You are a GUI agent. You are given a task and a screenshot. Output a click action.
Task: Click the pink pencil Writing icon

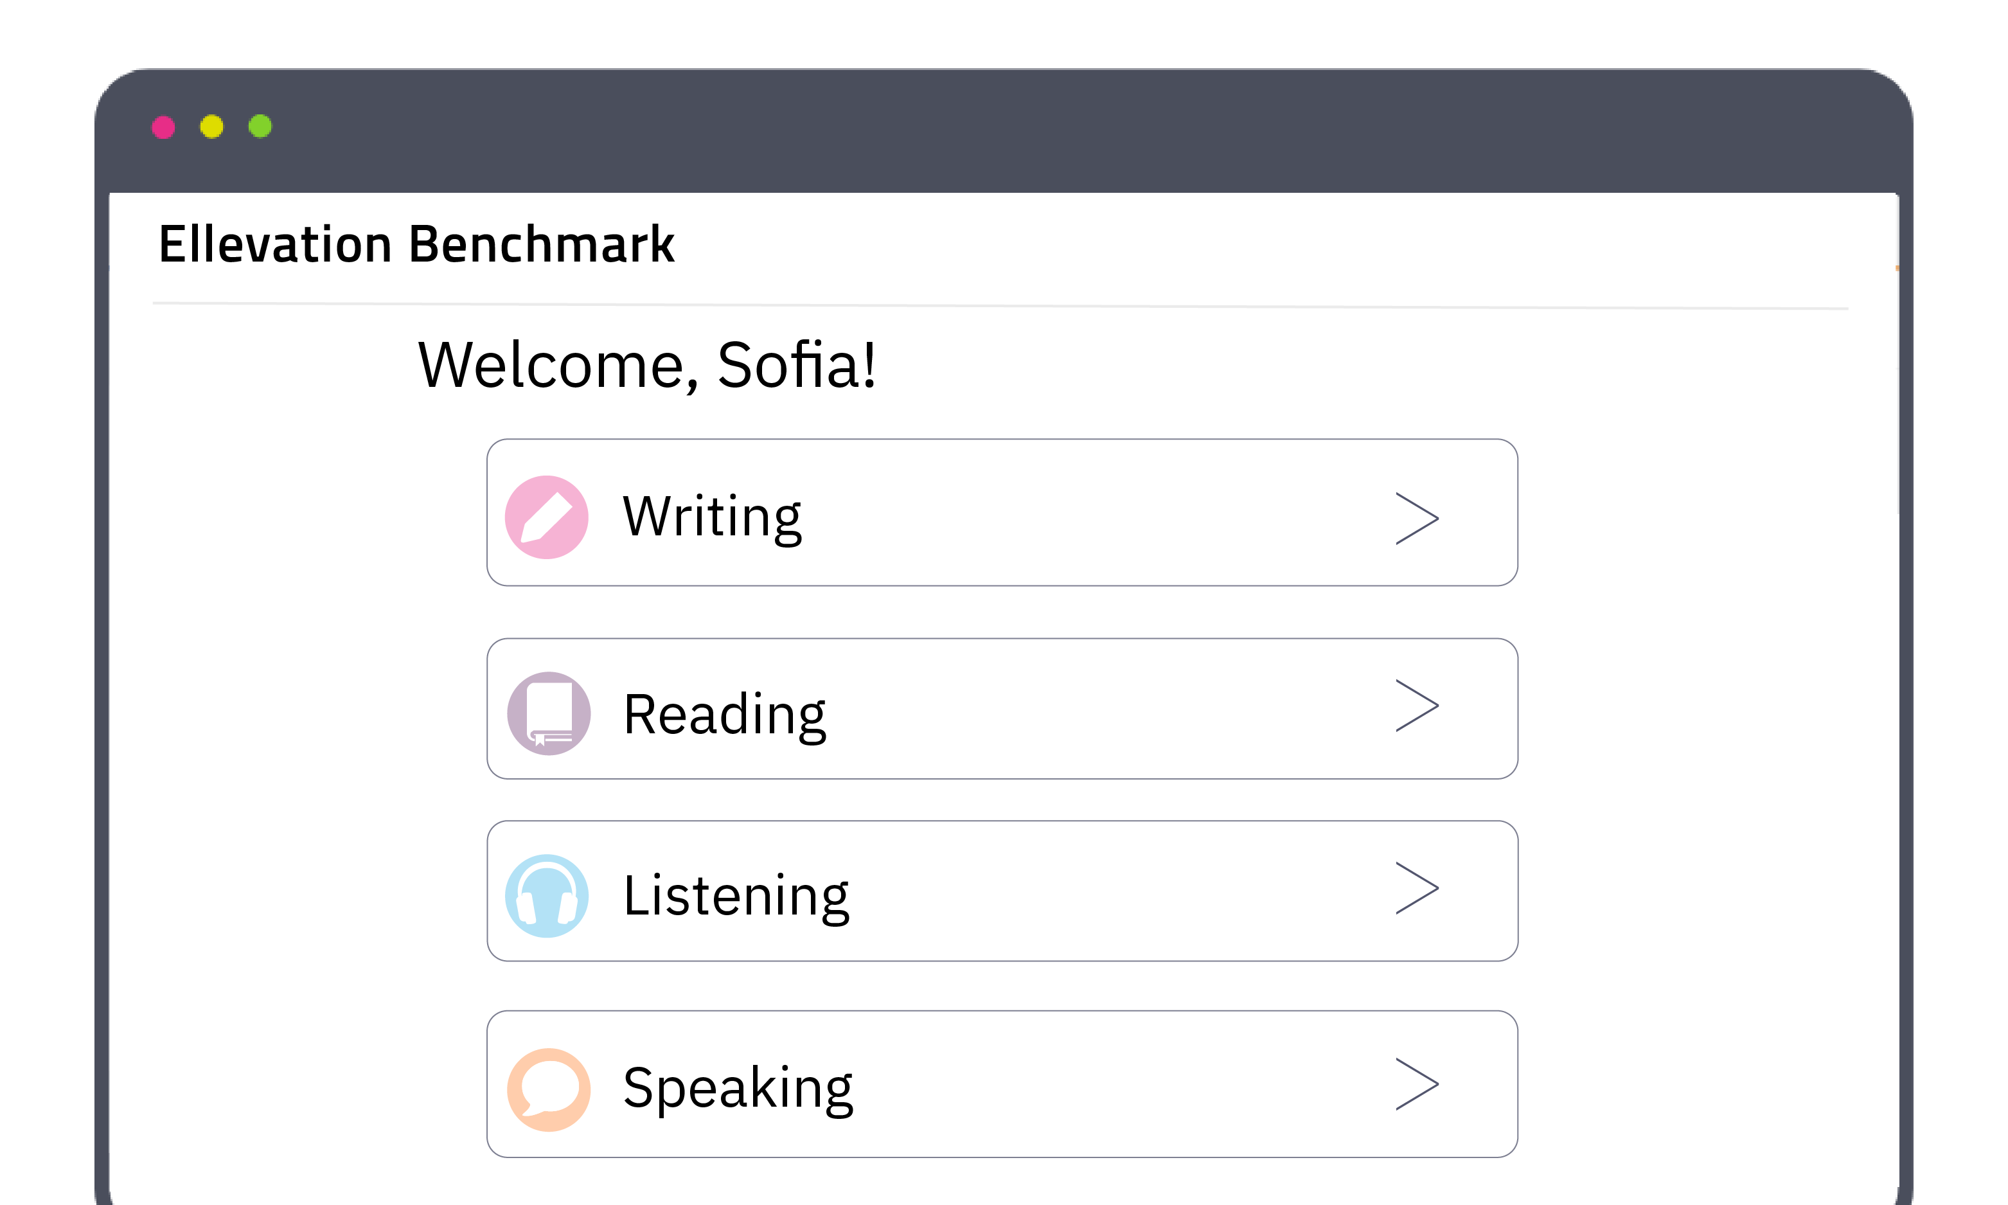[546, 517]
